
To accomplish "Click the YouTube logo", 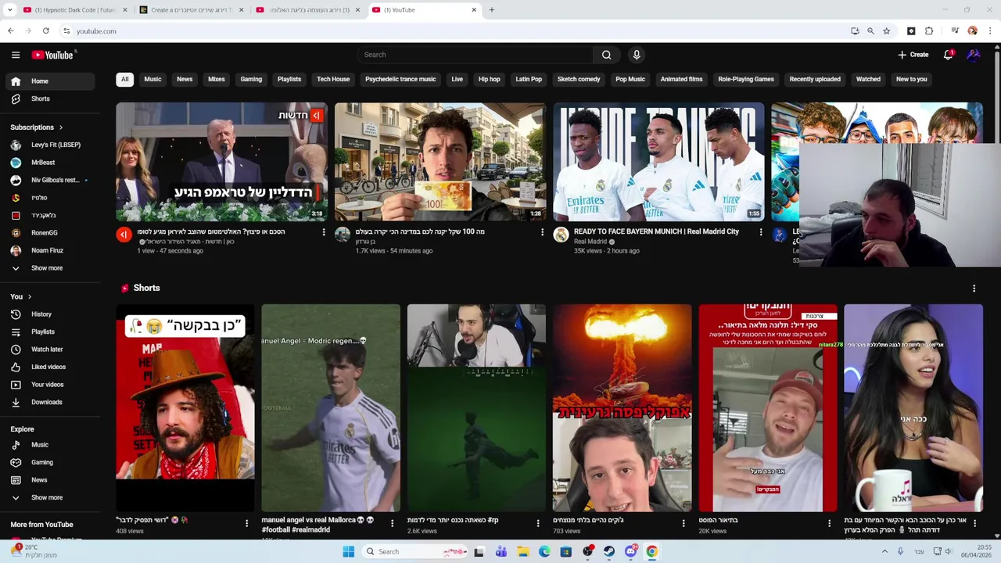I will point(53,55).
